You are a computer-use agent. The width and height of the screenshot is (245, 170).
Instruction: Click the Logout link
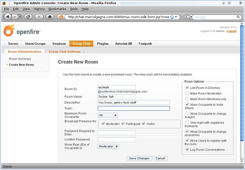[x=231, y=31]
